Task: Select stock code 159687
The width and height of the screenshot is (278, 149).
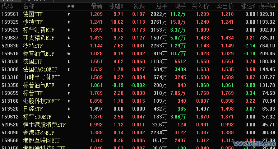Action: pos(10,38)
